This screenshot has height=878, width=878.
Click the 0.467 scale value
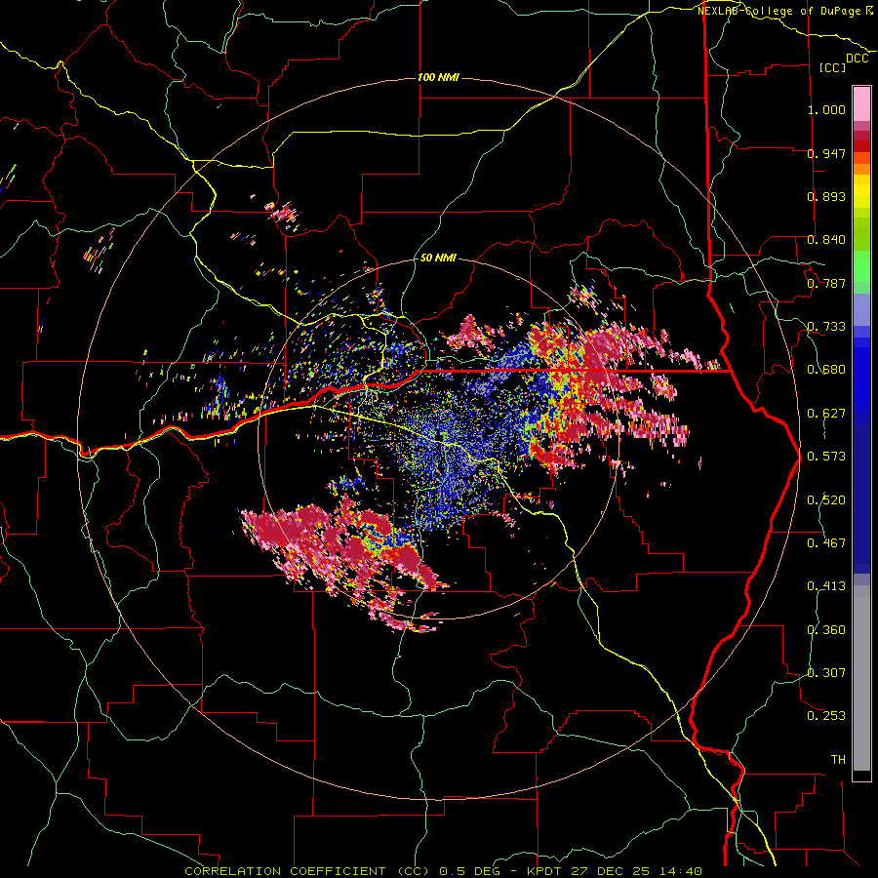coord(826,543)
